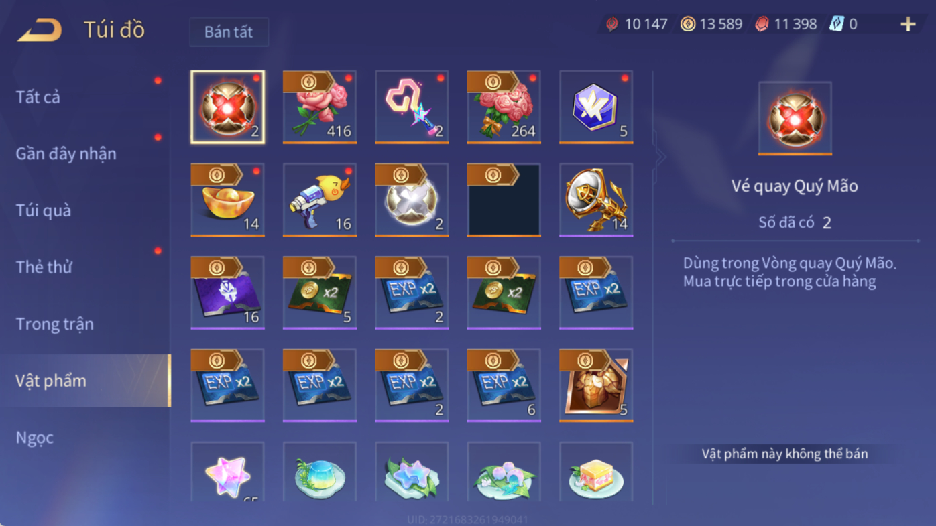Select the rose bouquet item with 264
This screenshot has height=526, width=936.
(504, 107)
